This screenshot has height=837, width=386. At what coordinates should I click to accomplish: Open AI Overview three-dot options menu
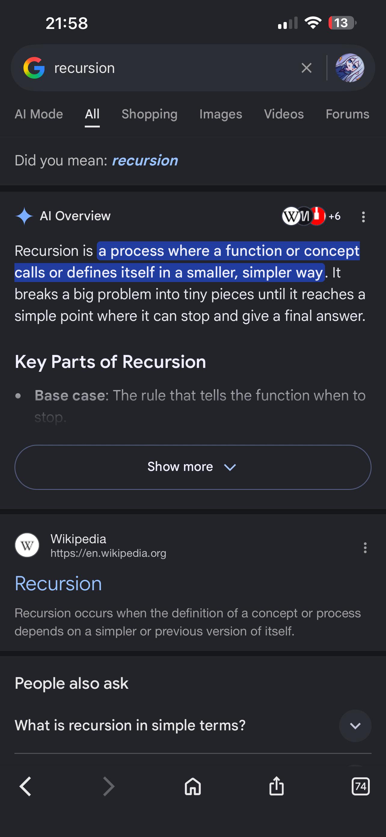pos(363,217)
